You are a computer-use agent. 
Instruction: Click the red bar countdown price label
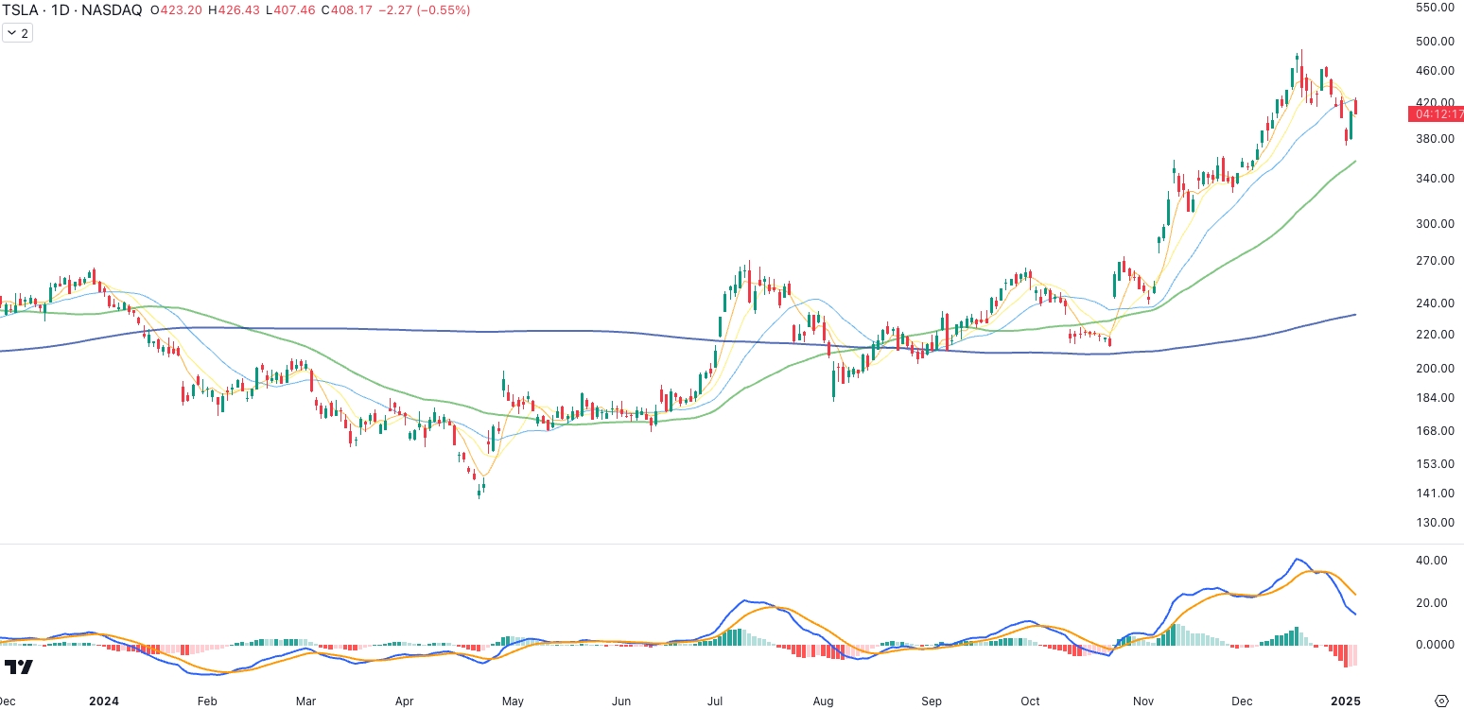[x=1436, y=113]
